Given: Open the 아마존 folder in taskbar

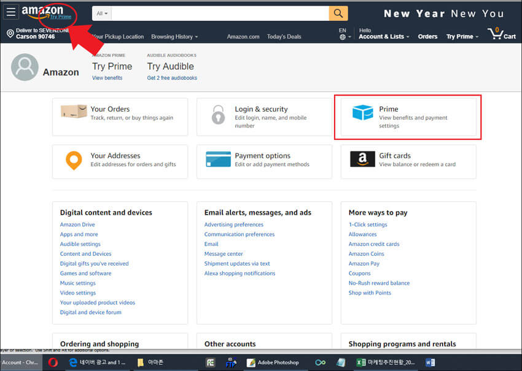Looking at the screenshot, I should click(x=150, y=362).
